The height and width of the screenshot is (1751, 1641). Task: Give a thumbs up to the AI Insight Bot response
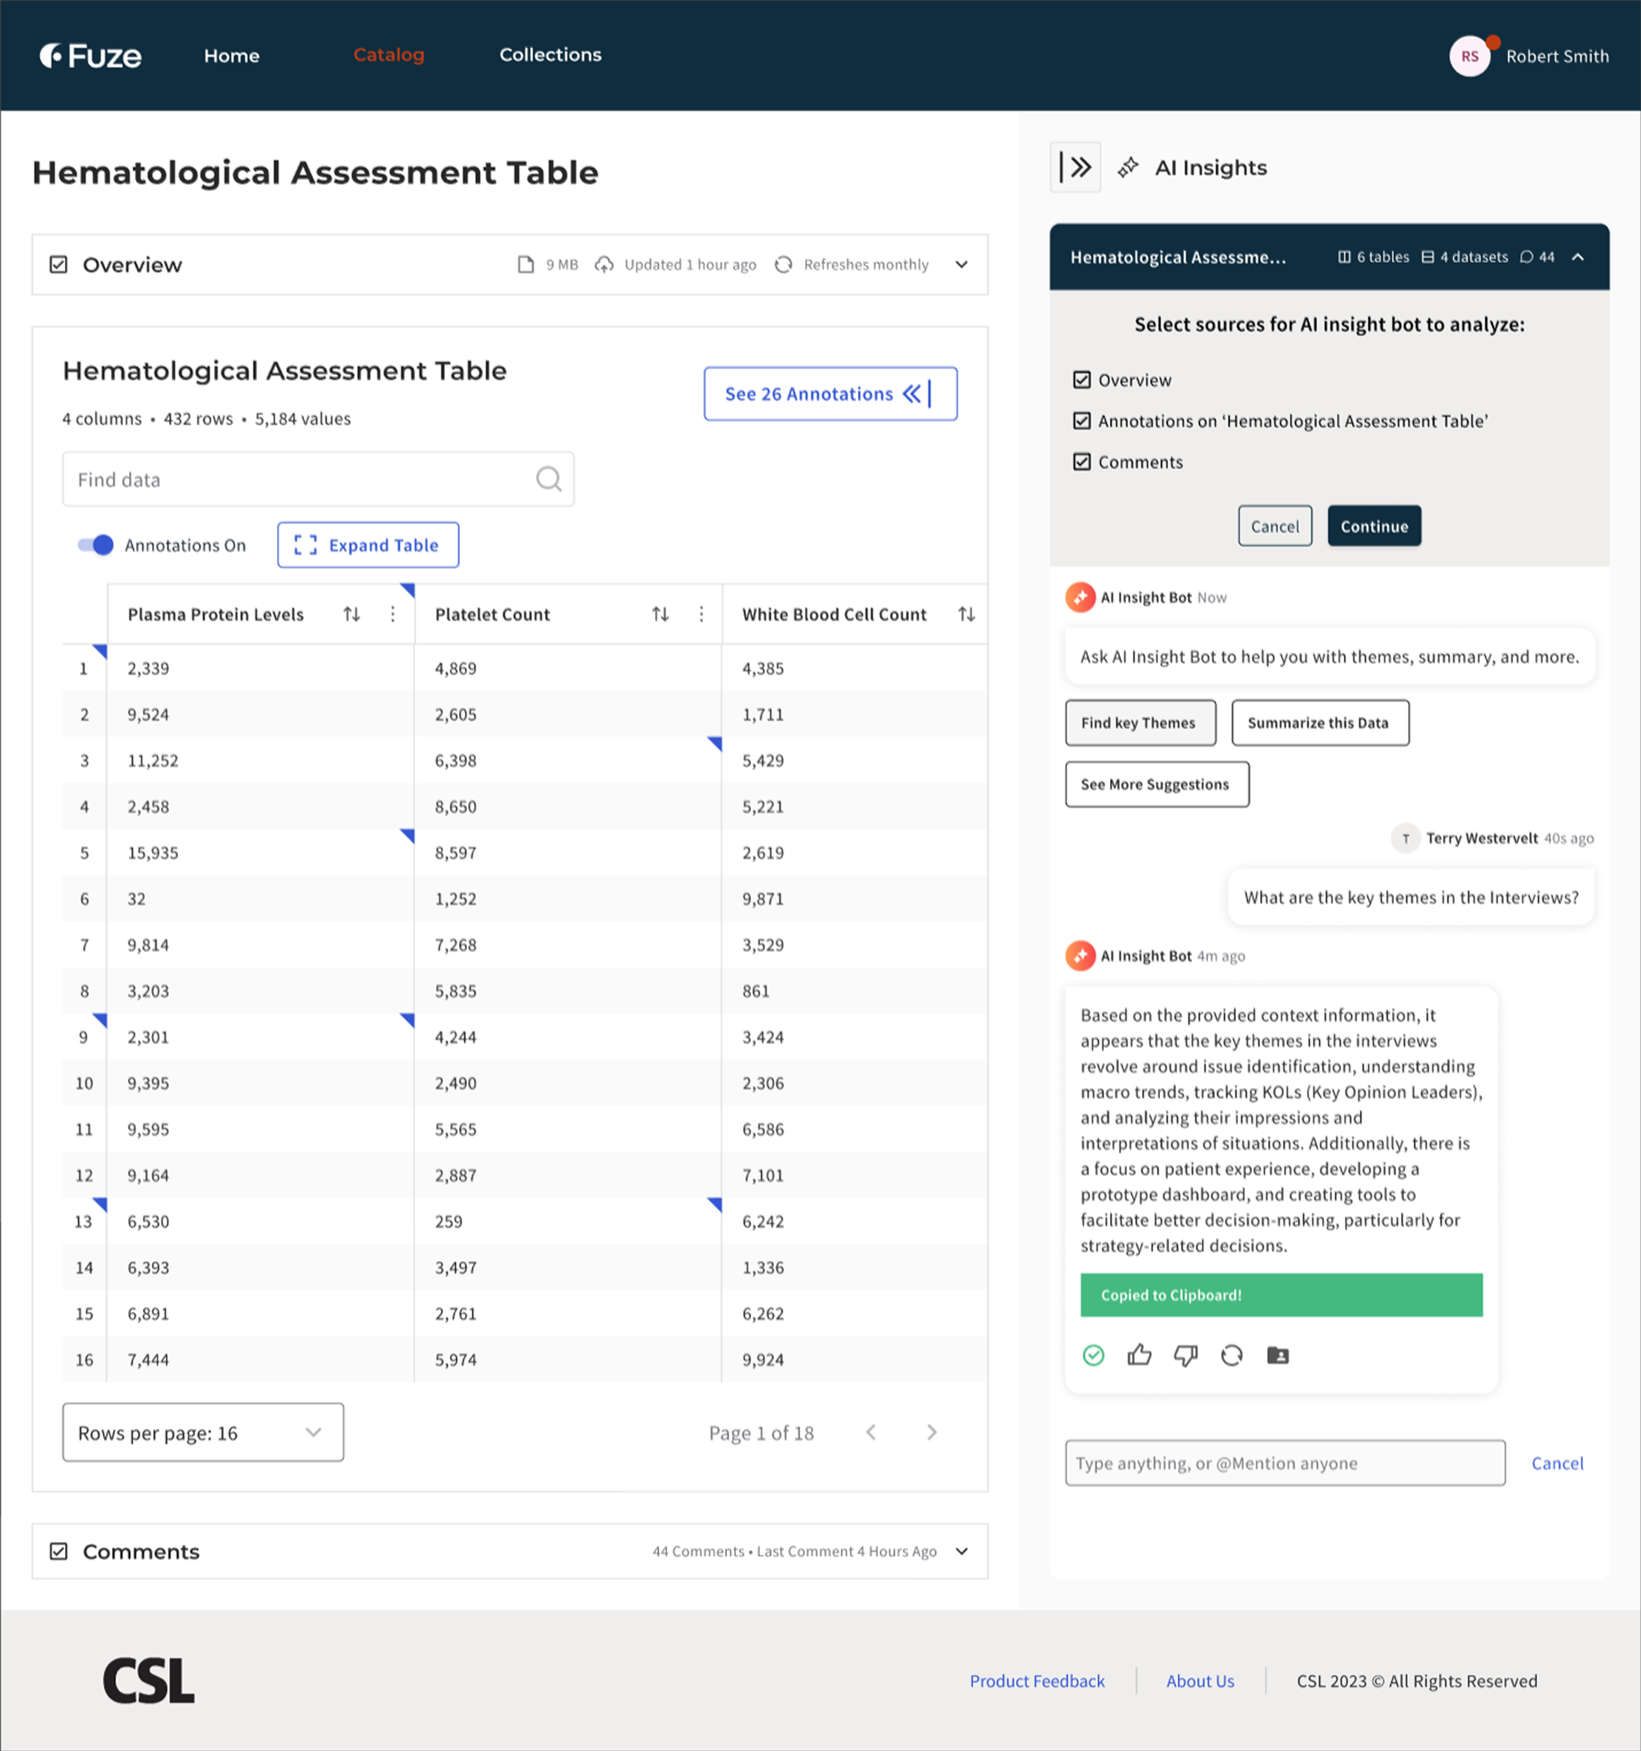click(x=1140, y=1356)
